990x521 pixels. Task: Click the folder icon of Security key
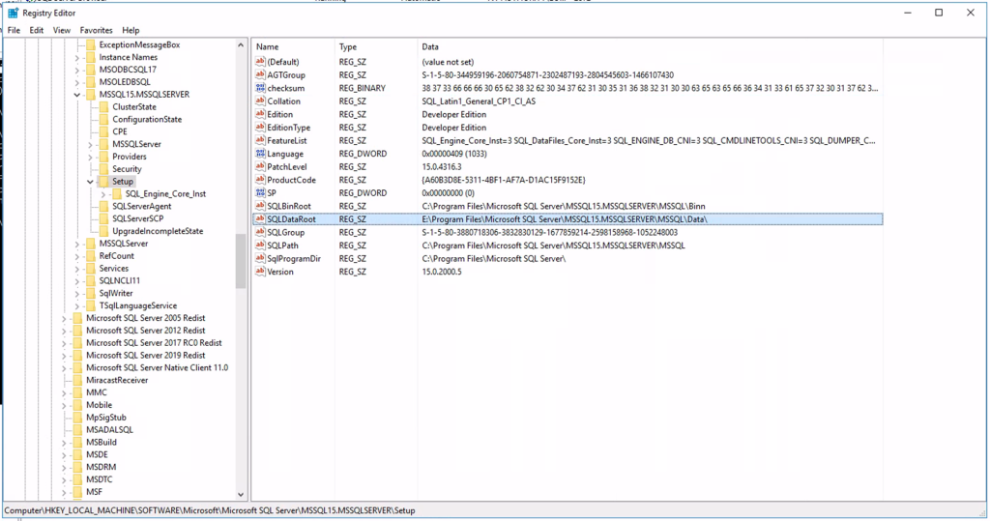point(103,168)
